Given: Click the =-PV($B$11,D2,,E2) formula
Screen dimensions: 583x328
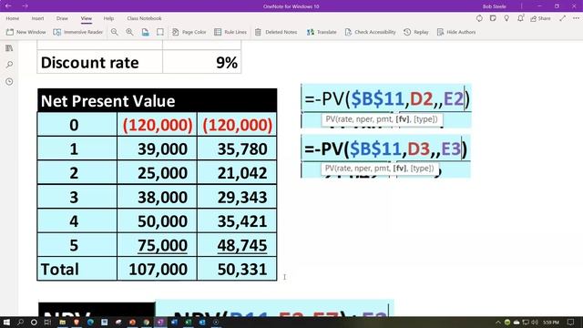Looking at the screenshot, I should [386, 98].
